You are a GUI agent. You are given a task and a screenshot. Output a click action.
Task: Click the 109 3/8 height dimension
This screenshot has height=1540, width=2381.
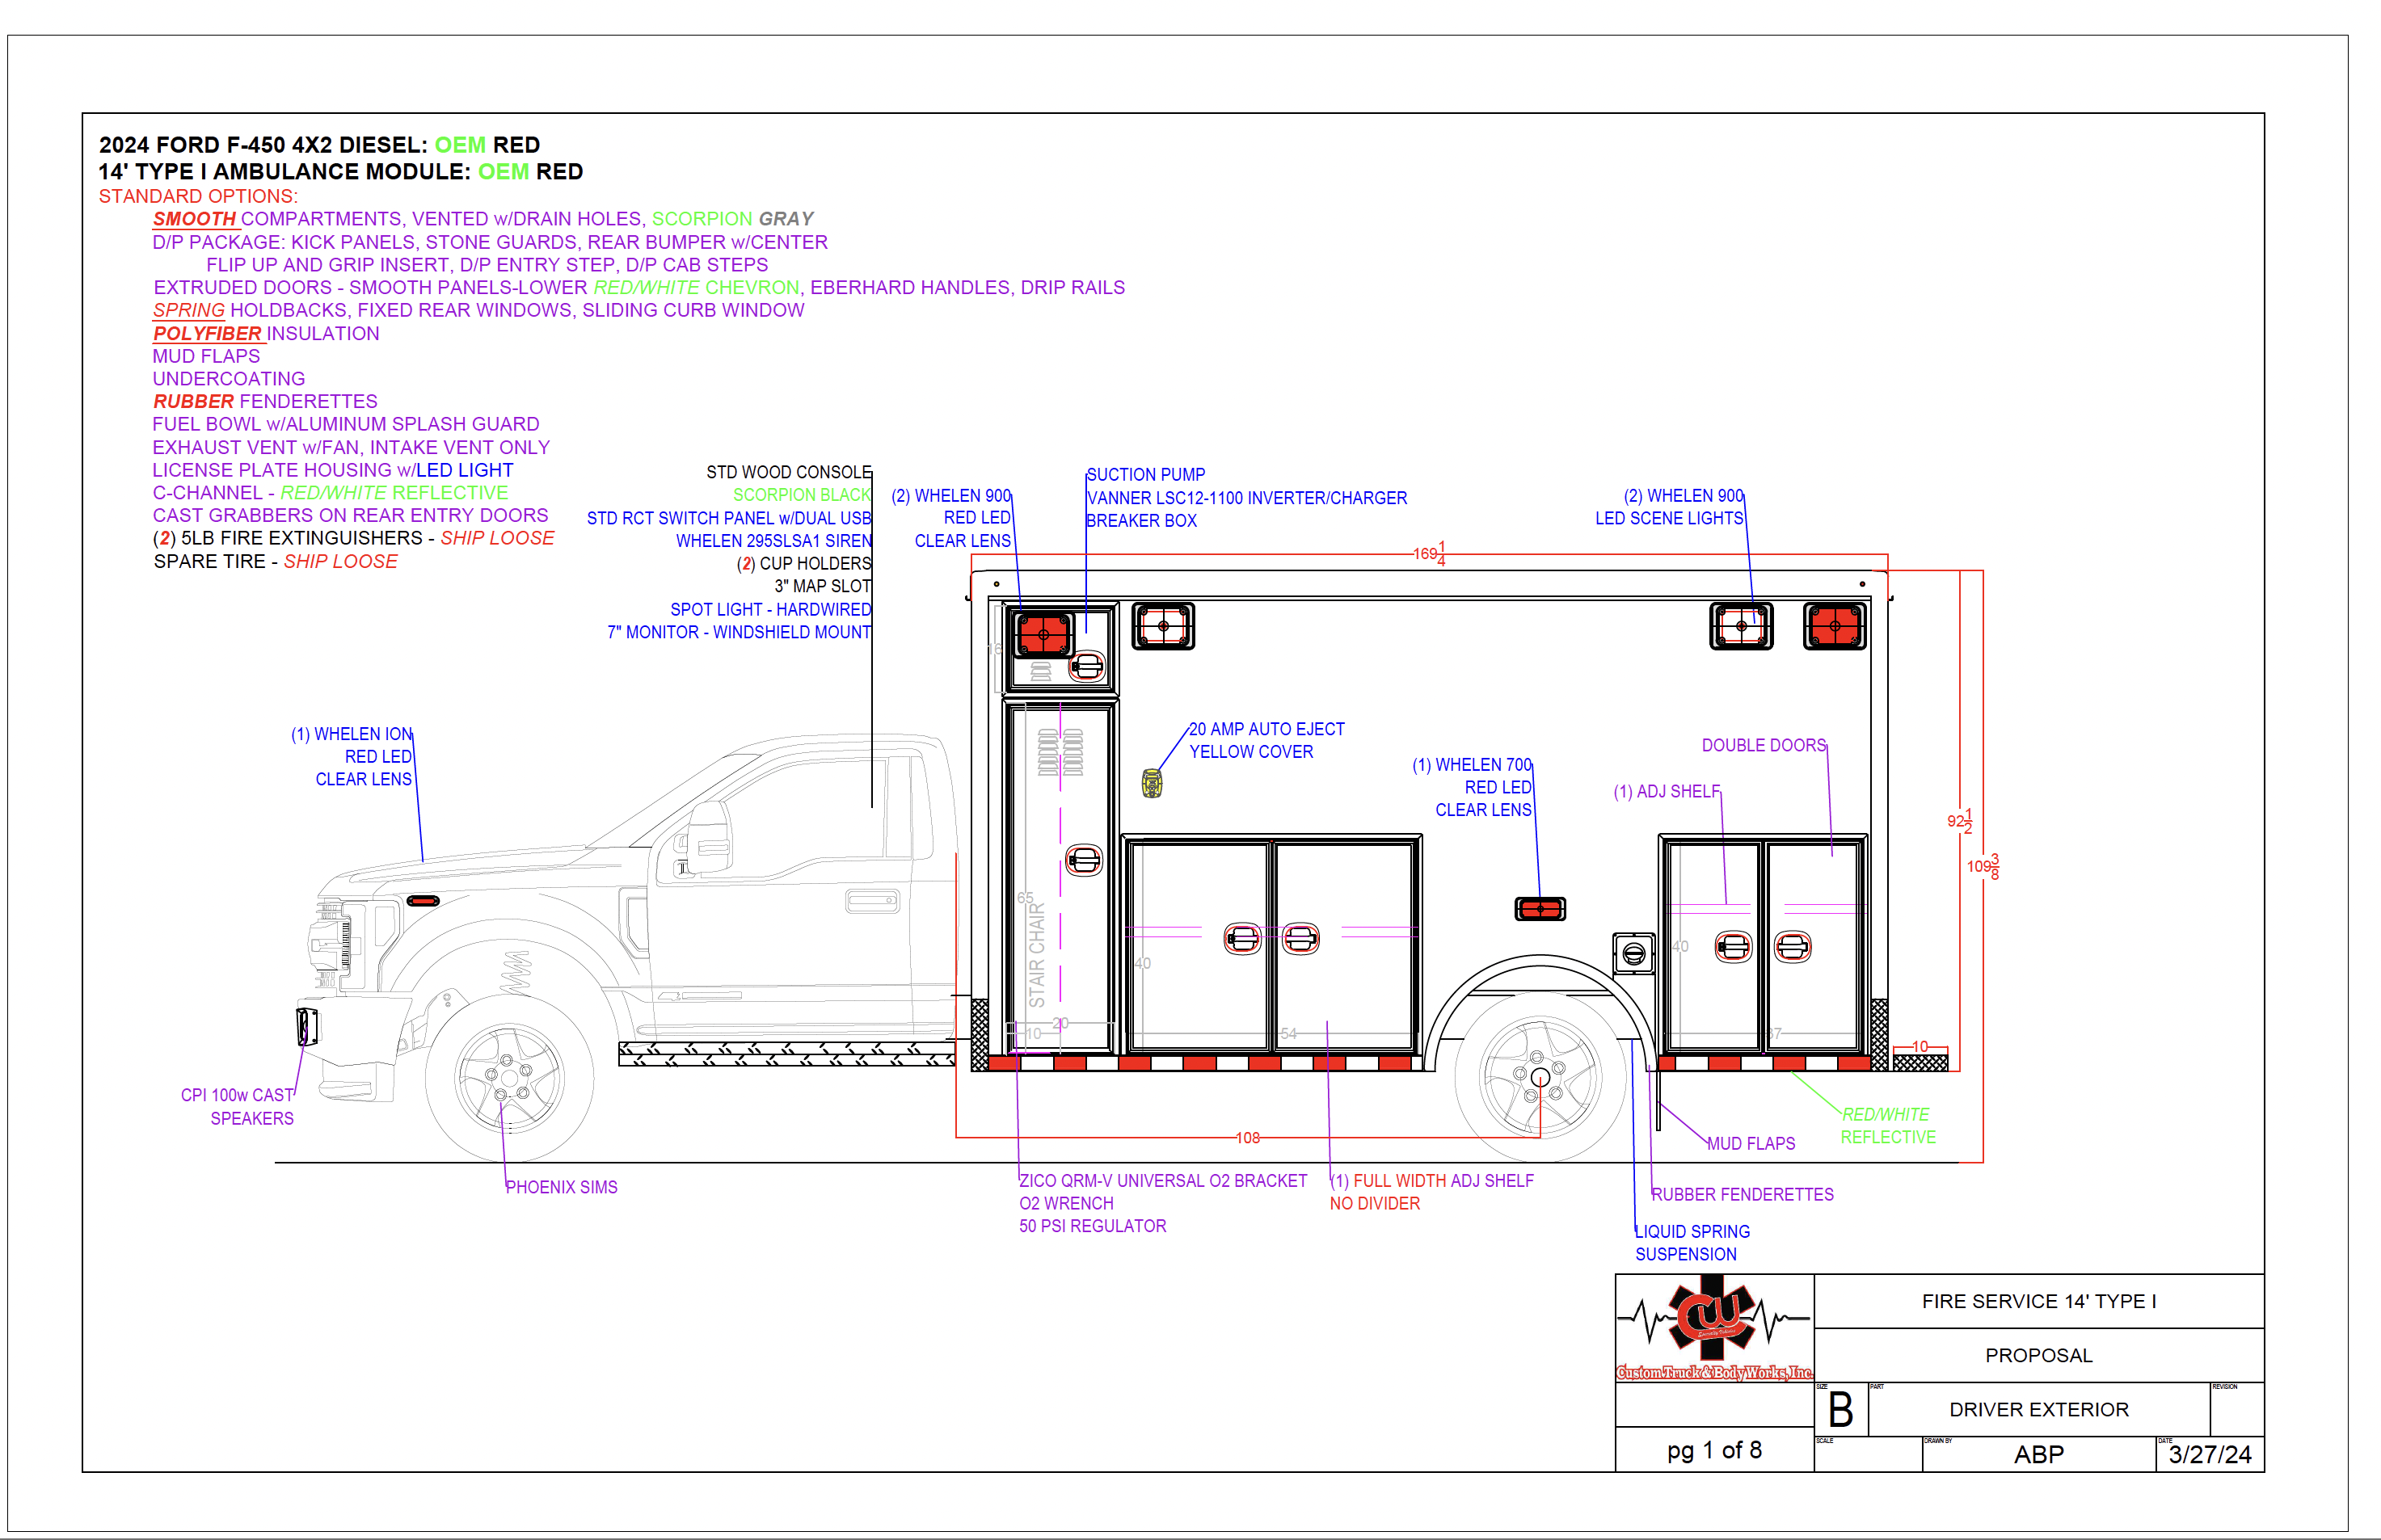(x=1983, y=867)
